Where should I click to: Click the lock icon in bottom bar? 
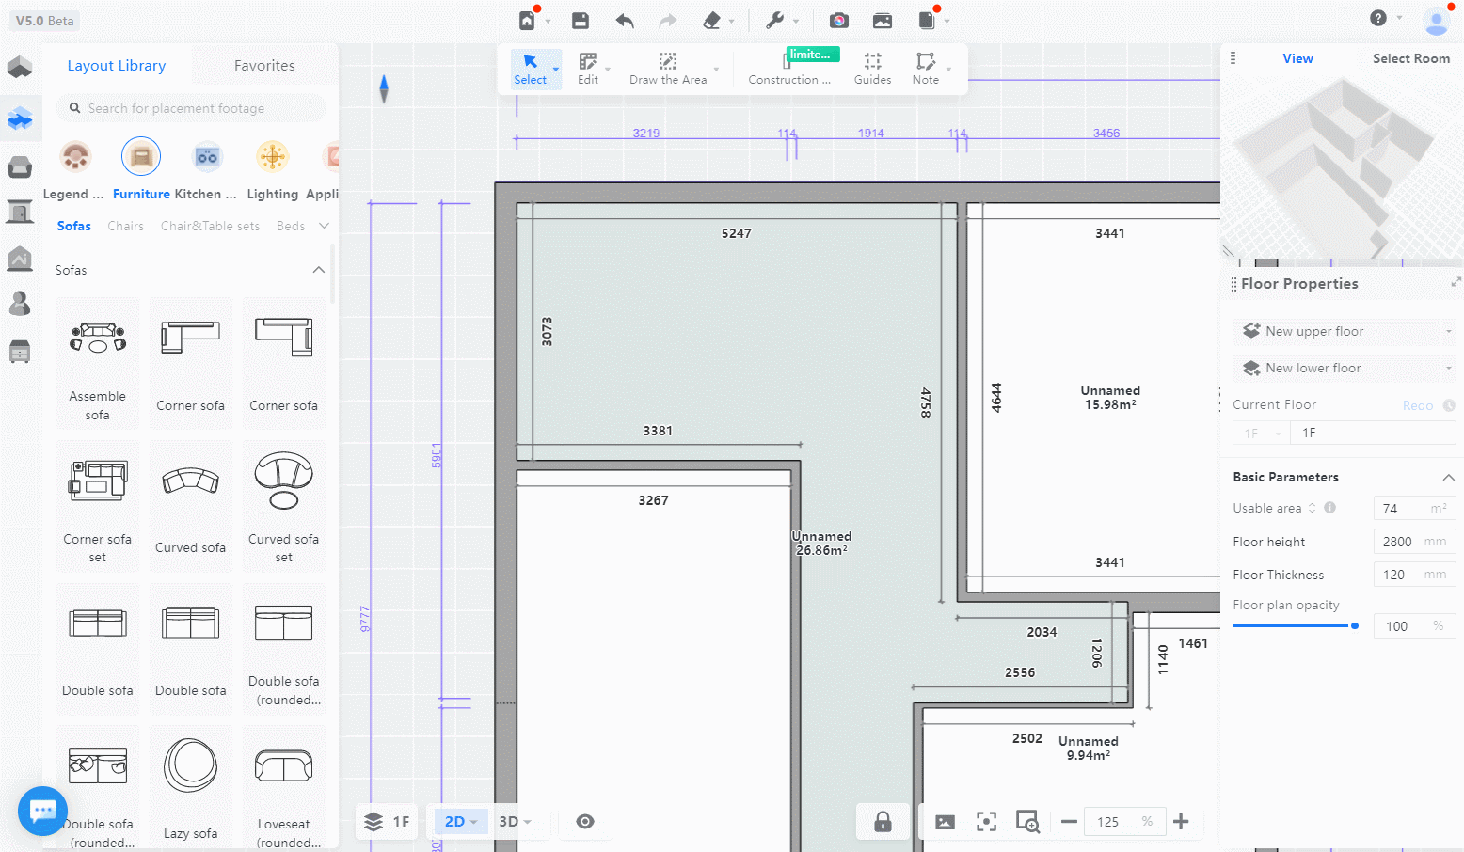point(883,822)
